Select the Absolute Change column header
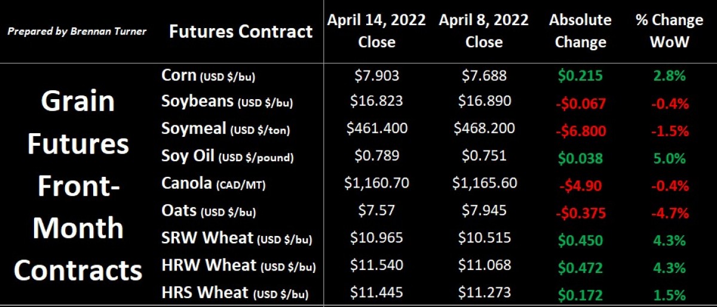Screen dimensions: 717x307 (x=580, y=31)
